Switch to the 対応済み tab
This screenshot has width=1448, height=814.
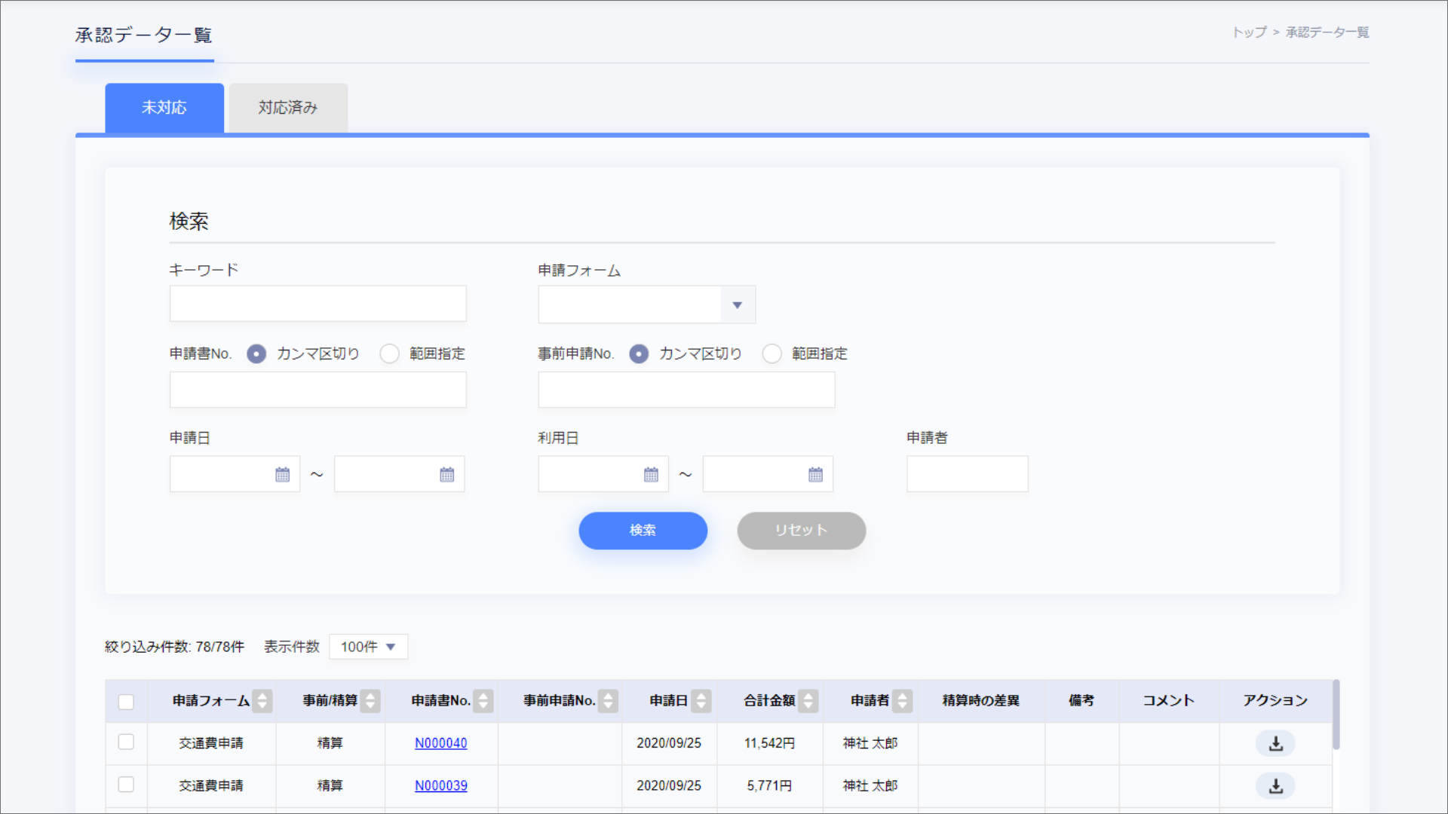288,108
